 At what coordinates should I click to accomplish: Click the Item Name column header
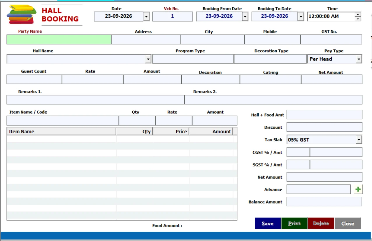(62, 131)
